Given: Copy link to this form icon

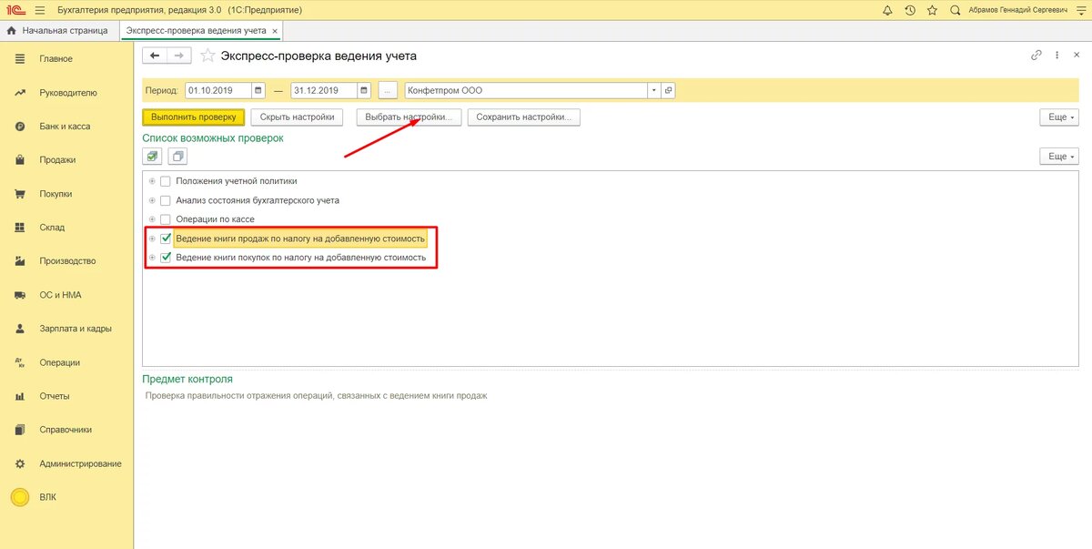Looking at the screenshot, I should [x=1036, y=55].
